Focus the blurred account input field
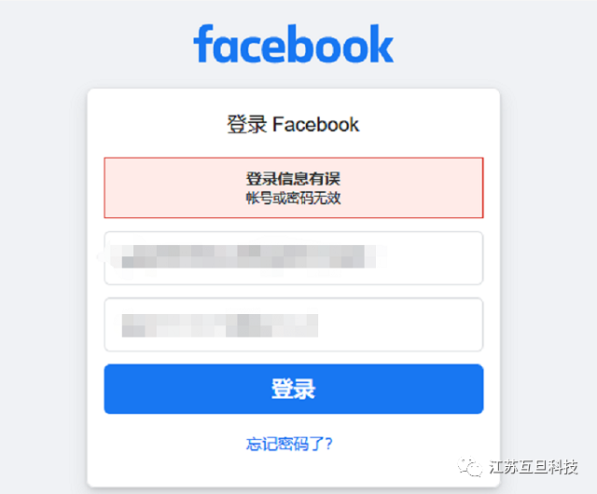 pyautogui.click(x=294, y=258)
